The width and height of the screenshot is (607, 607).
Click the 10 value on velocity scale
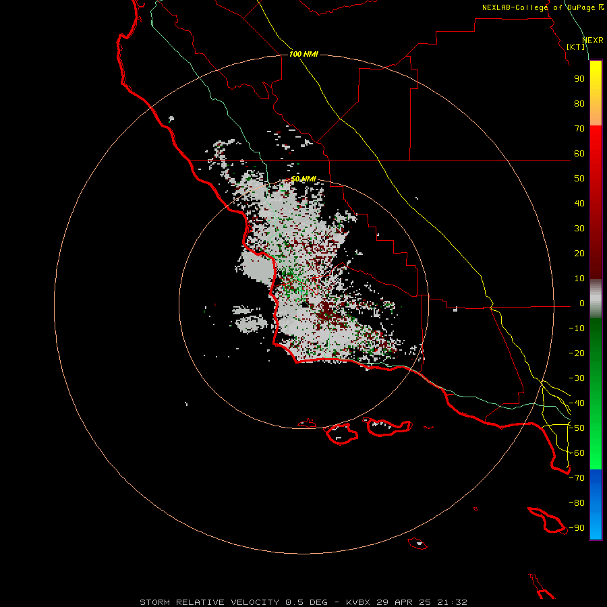[579, 279]
